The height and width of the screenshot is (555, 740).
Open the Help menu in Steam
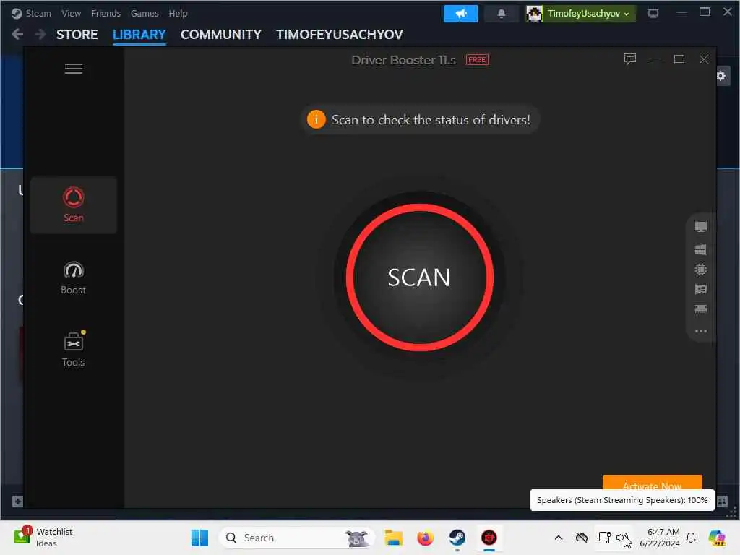178,13
